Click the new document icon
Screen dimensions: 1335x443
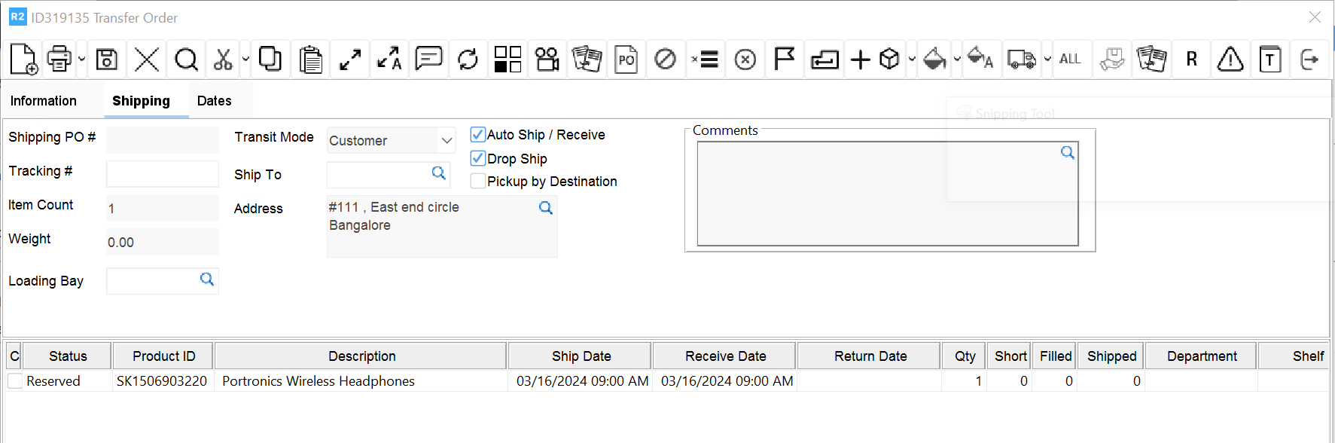[23, 59]
